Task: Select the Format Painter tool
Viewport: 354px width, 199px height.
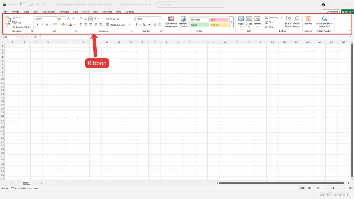Action: pos(22,27)
